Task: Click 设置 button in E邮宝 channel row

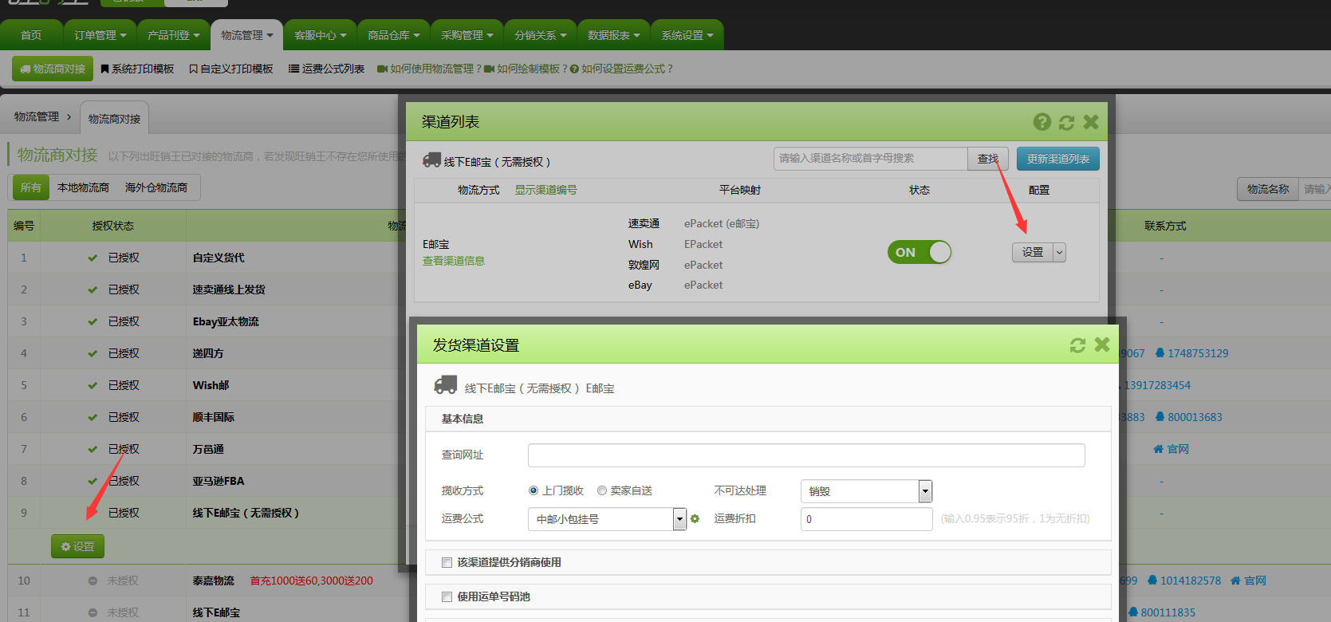Action: click(x=1033, y=252)
